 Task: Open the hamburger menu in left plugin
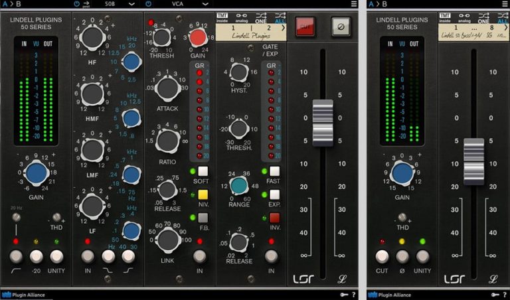(354, 4)
